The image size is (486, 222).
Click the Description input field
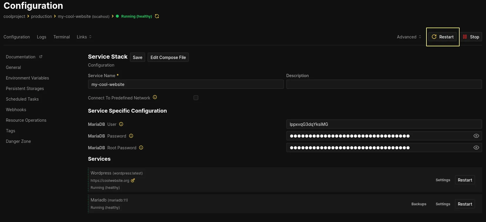point(384,84)
